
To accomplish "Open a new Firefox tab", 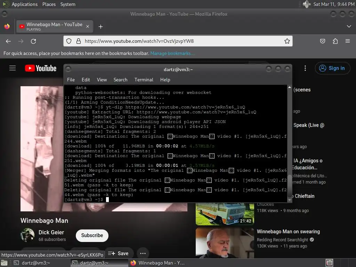I will coord(100,27).
